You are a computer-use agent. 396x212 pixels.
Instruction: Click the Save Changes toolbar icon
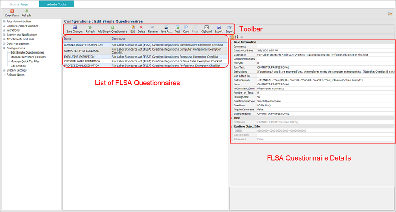tap(74, 27)
